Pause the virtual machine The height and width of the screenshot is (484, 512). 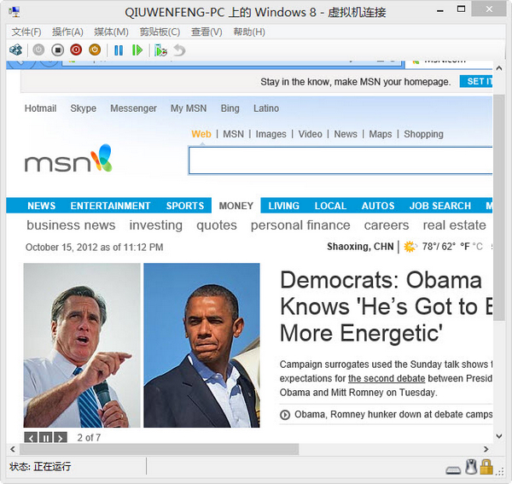pos(119,50)
